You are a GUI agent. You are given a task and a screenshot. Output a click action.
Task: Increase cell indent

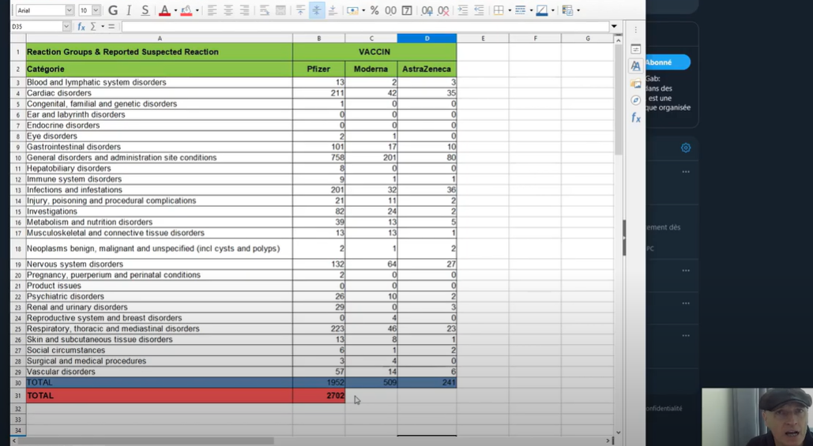click(463, 10)
